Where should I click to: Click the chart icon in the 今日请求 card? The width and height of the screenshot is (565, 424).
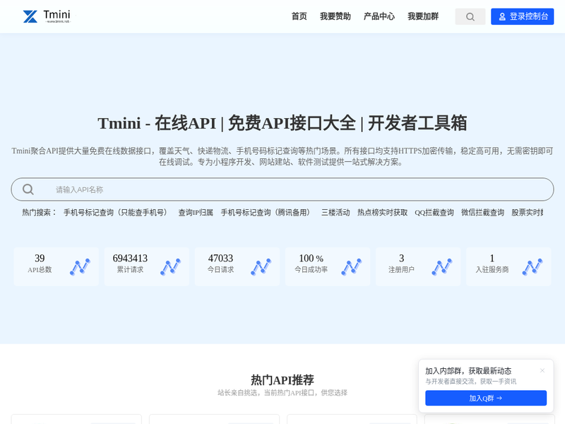tap(261, 266)
